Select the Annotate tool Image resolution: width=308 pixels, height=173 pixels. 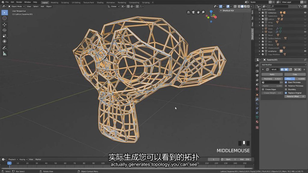coord(4,48)
